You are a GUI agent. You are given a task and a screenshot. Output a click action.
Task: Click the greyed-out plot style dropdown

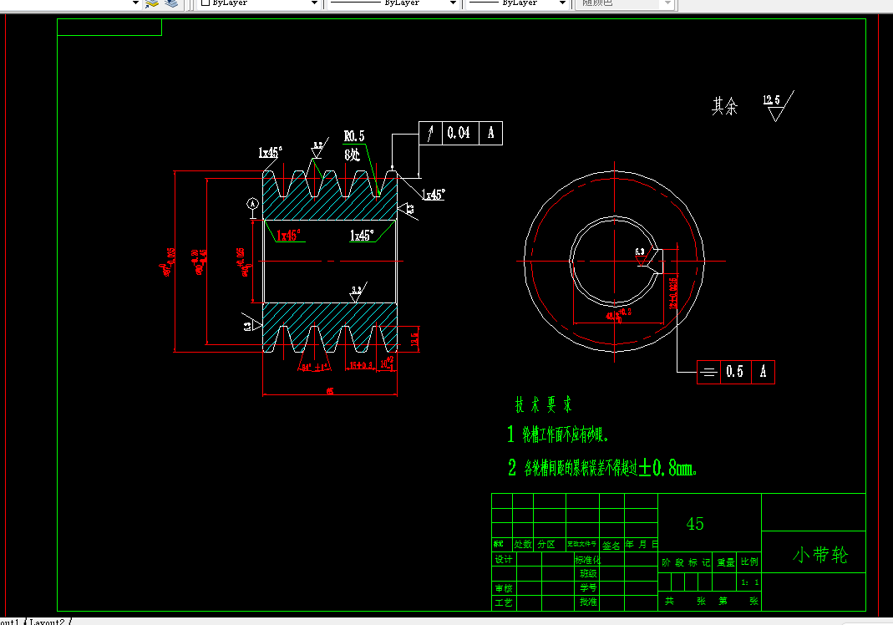[626, 3]
